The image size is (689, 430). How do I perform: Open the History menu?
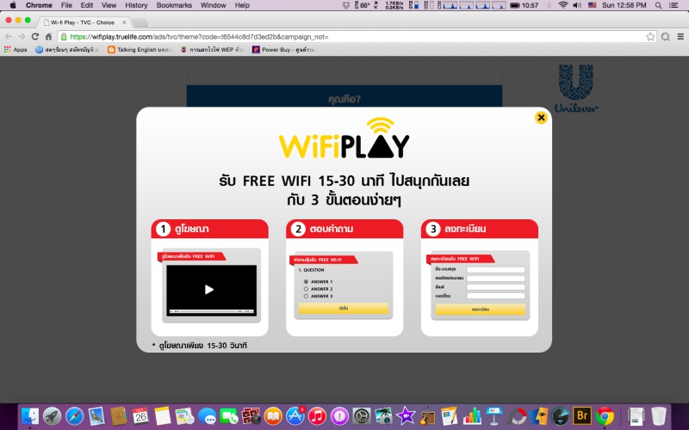pyautogui.click(x=136, y=5)
